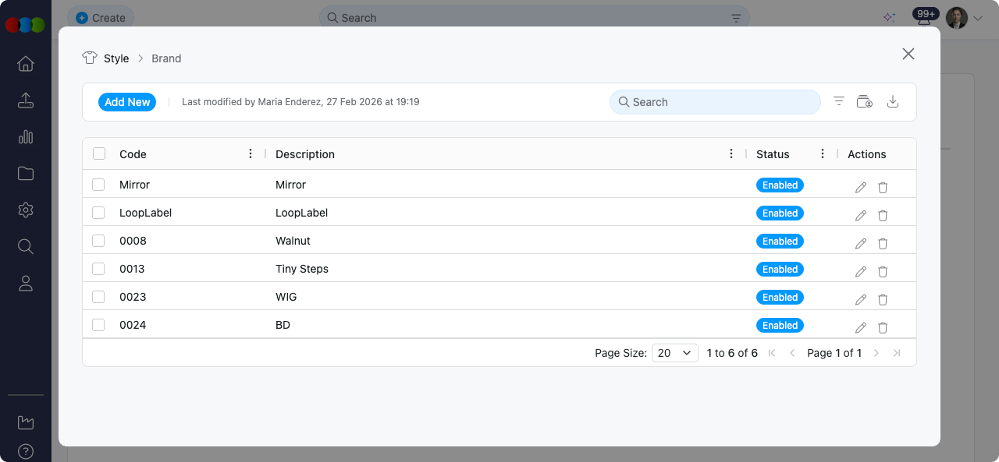Screen dimensions: 999x462
Task: Check the box for code 0013
Action: 98,269
